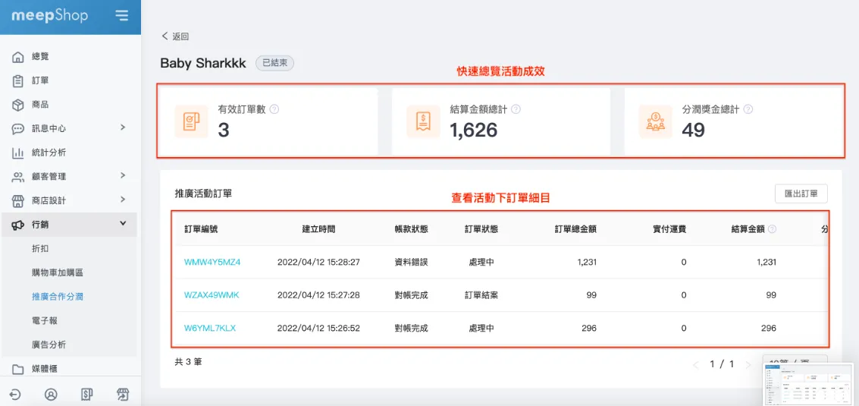The height and width of the screenshot is (406, 859).
Task: Click help icon beside 分潤獎金總計
Action: [x=748, y=109]
